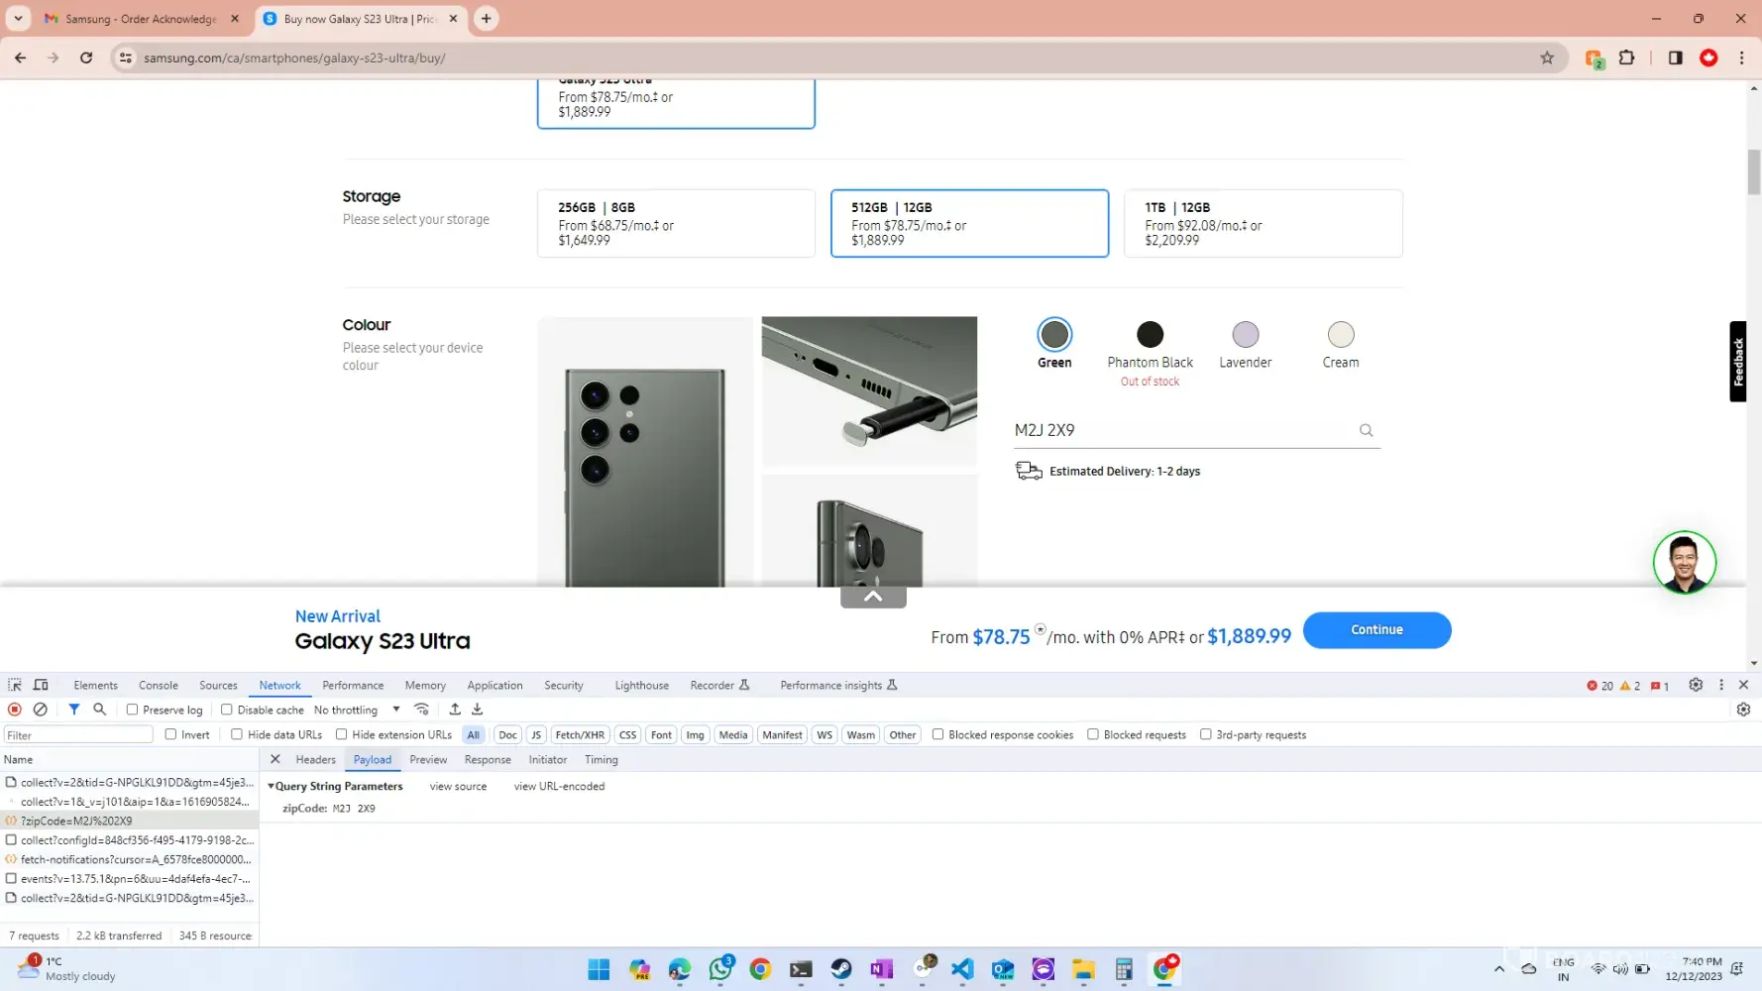The image size is (1762, 991).
Task: Expand the sticky bar chevron handle
Action: pos(873,597)
